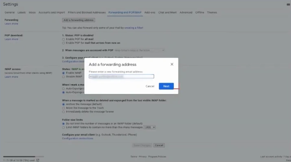
Task: Open the Offline settings tab
Action: (199, 13)
